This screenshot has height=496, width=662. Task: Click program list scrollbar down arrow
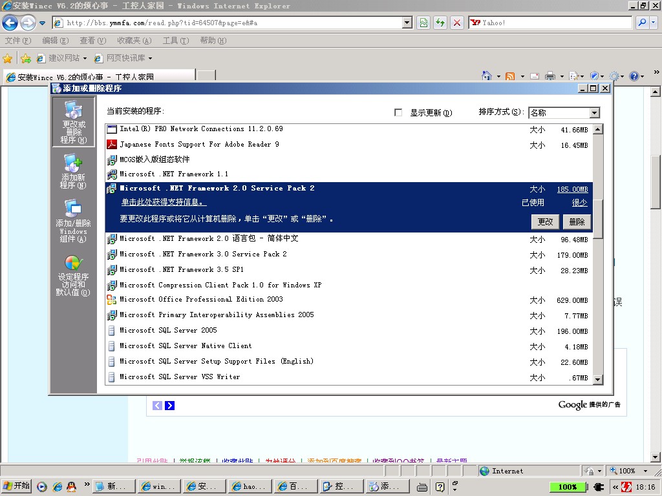point(597,380)
